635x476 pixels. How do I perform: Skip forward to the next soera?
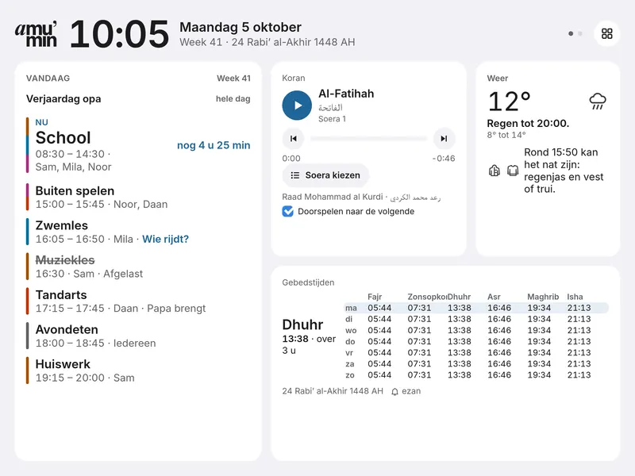coord(444,138)
